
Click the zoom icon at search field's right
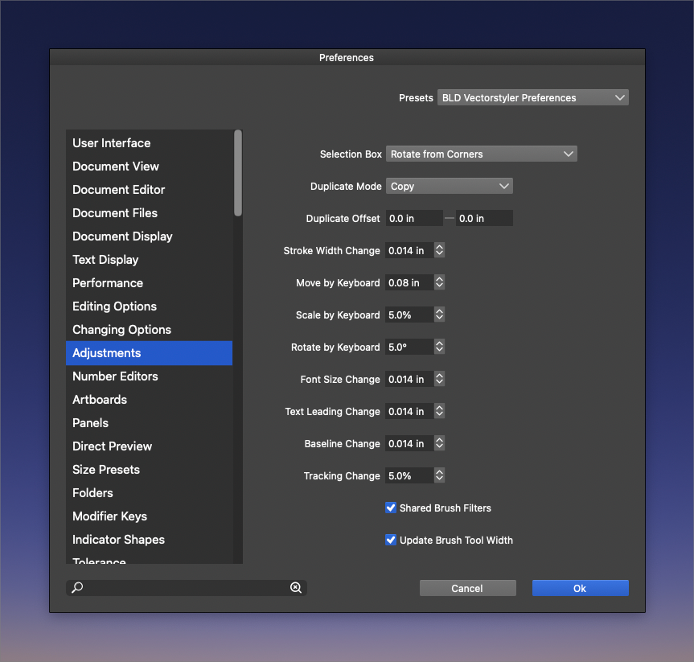point(296,588)
